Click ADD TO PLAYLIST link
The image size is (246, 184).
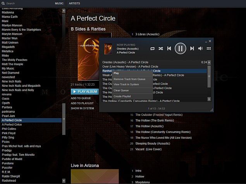[82, 103]
